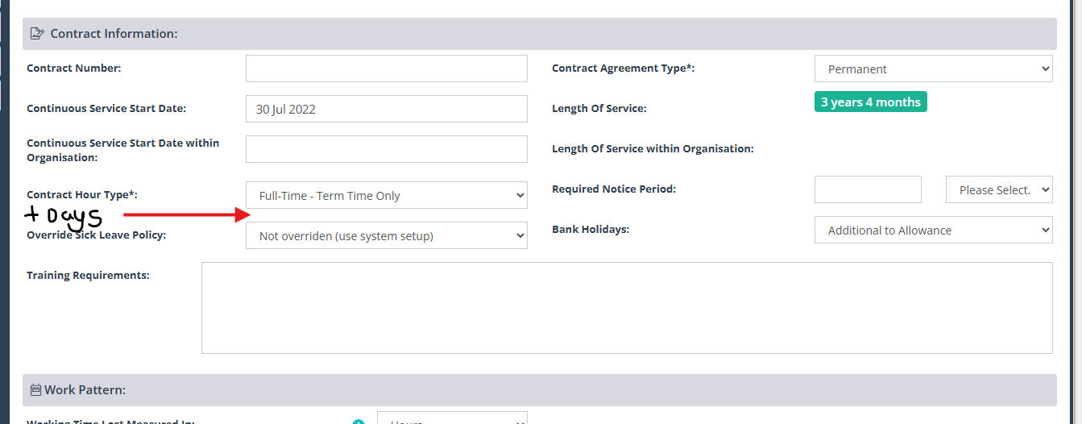Click into the Contract Number field
This screenshot has width=1082, height=424.
386,69
